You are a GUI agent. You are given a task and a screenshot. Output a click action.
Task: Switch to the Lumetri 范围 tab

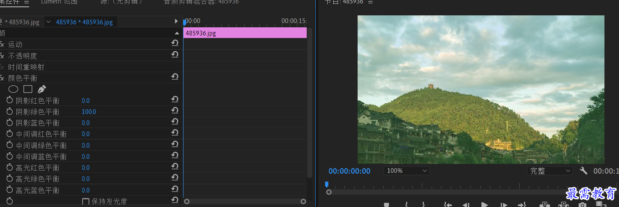click(59, 2)
